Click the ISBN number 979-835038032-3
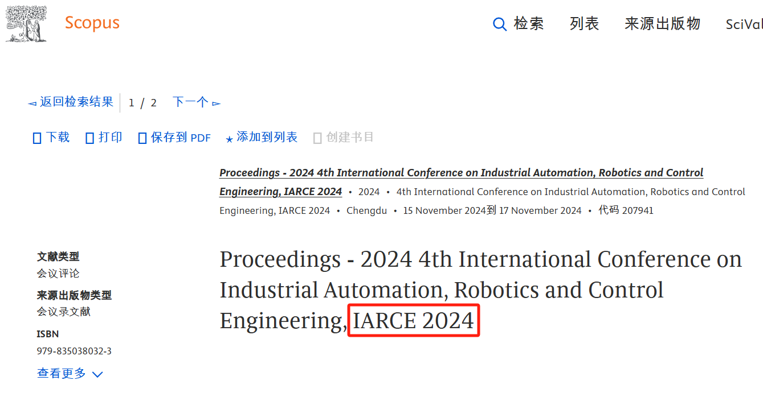This screenshot has width=763, height=401. tap(74, 351)
